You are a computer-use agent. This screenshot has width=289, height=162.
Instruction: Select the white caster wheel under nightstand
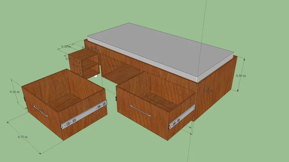(x=96, y=76)
